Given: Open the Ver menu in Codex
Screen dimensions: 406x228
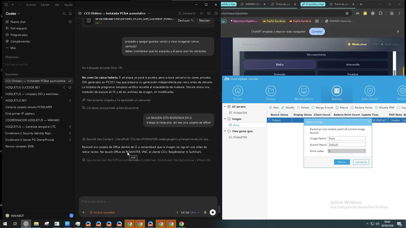Looking at the screenshot, I should pyautogui.click(x=57, y=5).
